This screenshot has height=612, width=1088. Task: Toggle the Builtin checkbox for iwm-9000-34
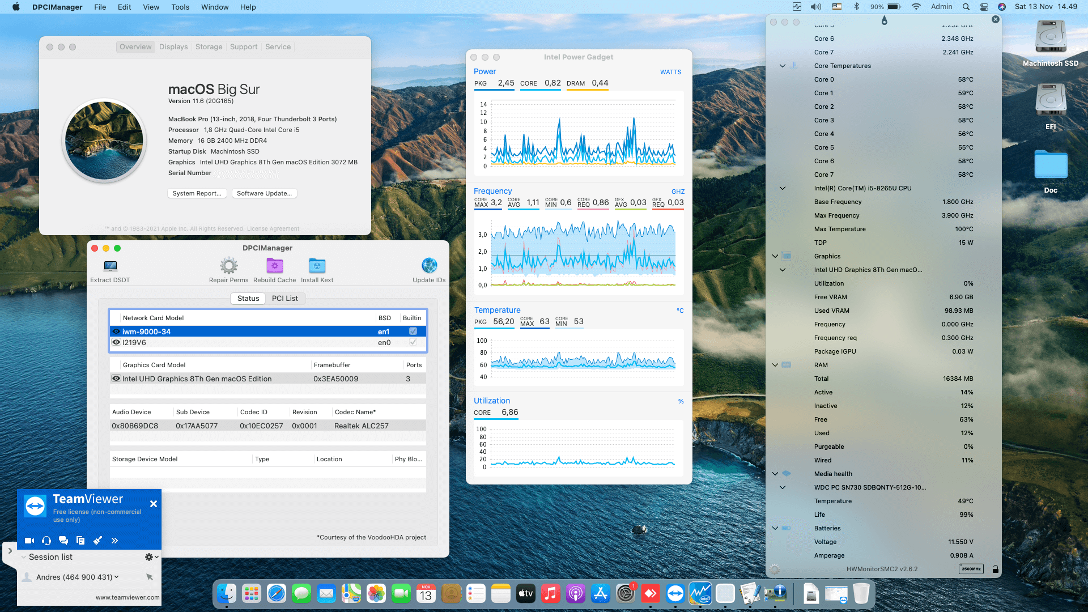click(413, 331)
